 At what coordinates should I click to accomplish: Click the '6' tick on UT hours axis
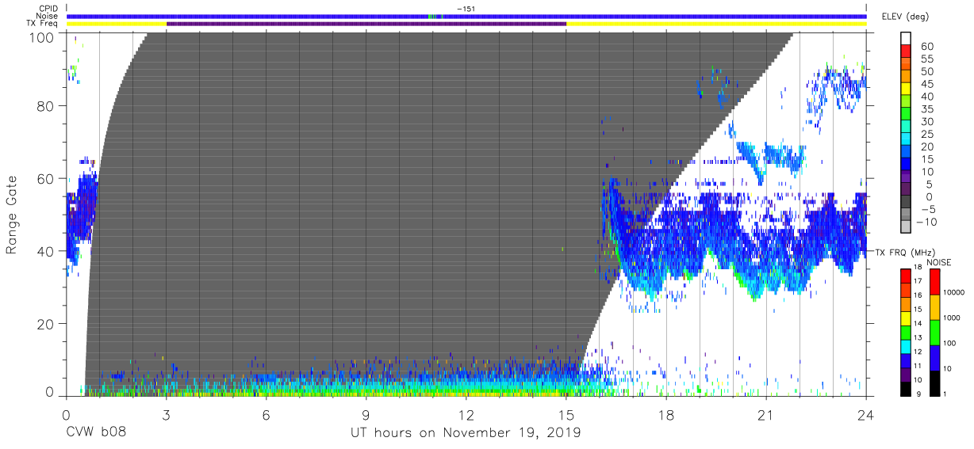(x=266, y=413)
